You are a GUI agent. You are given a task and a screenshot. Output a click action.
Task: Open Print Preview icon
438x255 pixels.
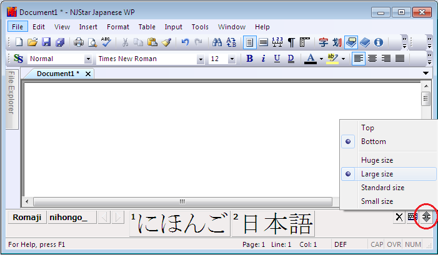[x=92, y=42]
